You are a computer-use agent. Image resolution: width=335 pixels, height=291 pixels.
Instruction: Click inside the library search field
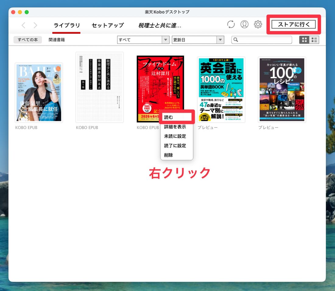[x=262, y=40]
